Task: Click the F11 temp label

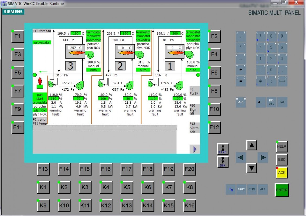Action: 40,123
